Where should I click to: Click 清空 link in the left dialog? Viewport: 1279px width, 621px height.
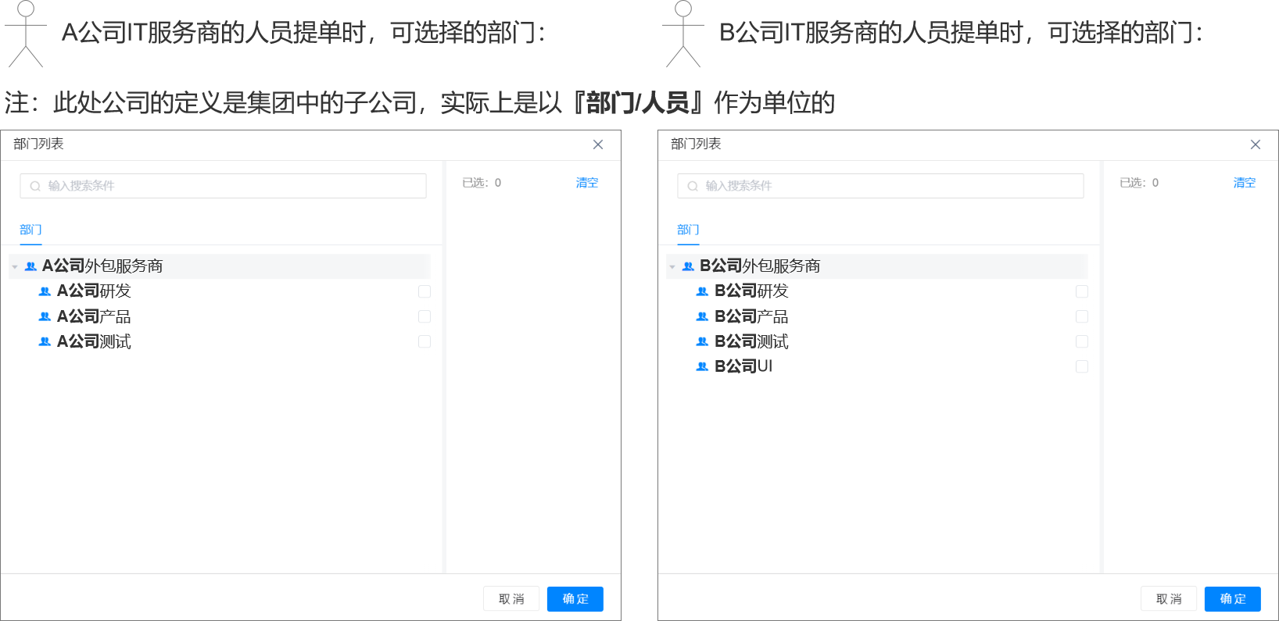(x=586, y=183)
